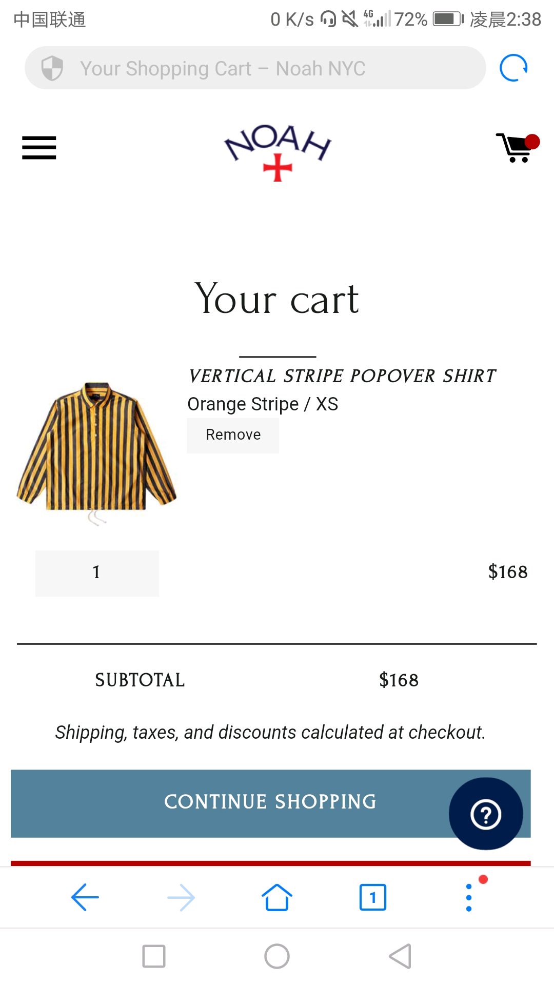
Task: Tap the address bar page title
Action: pyautogui.click(x=223, y=68)
